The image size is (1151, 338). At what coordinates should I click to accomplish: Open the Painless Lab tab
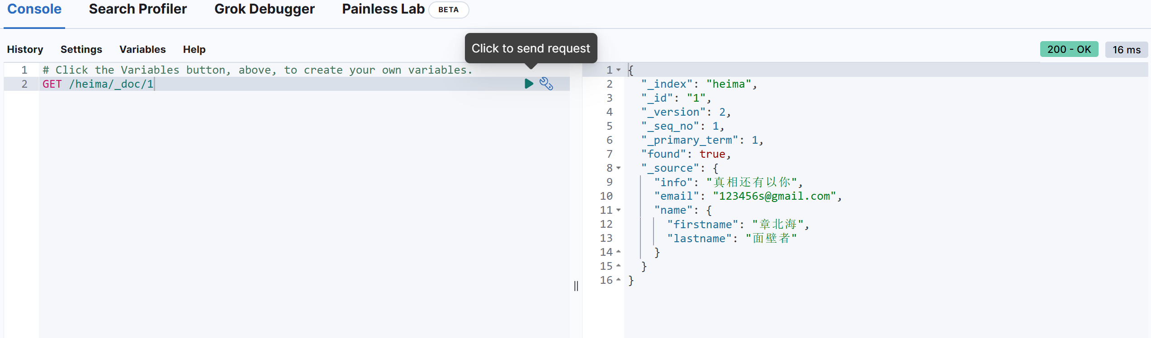[x=383, y=9]
